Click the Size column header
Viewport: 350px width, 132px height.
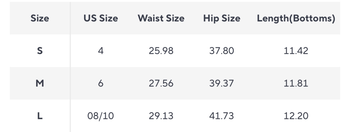(40, 18)
